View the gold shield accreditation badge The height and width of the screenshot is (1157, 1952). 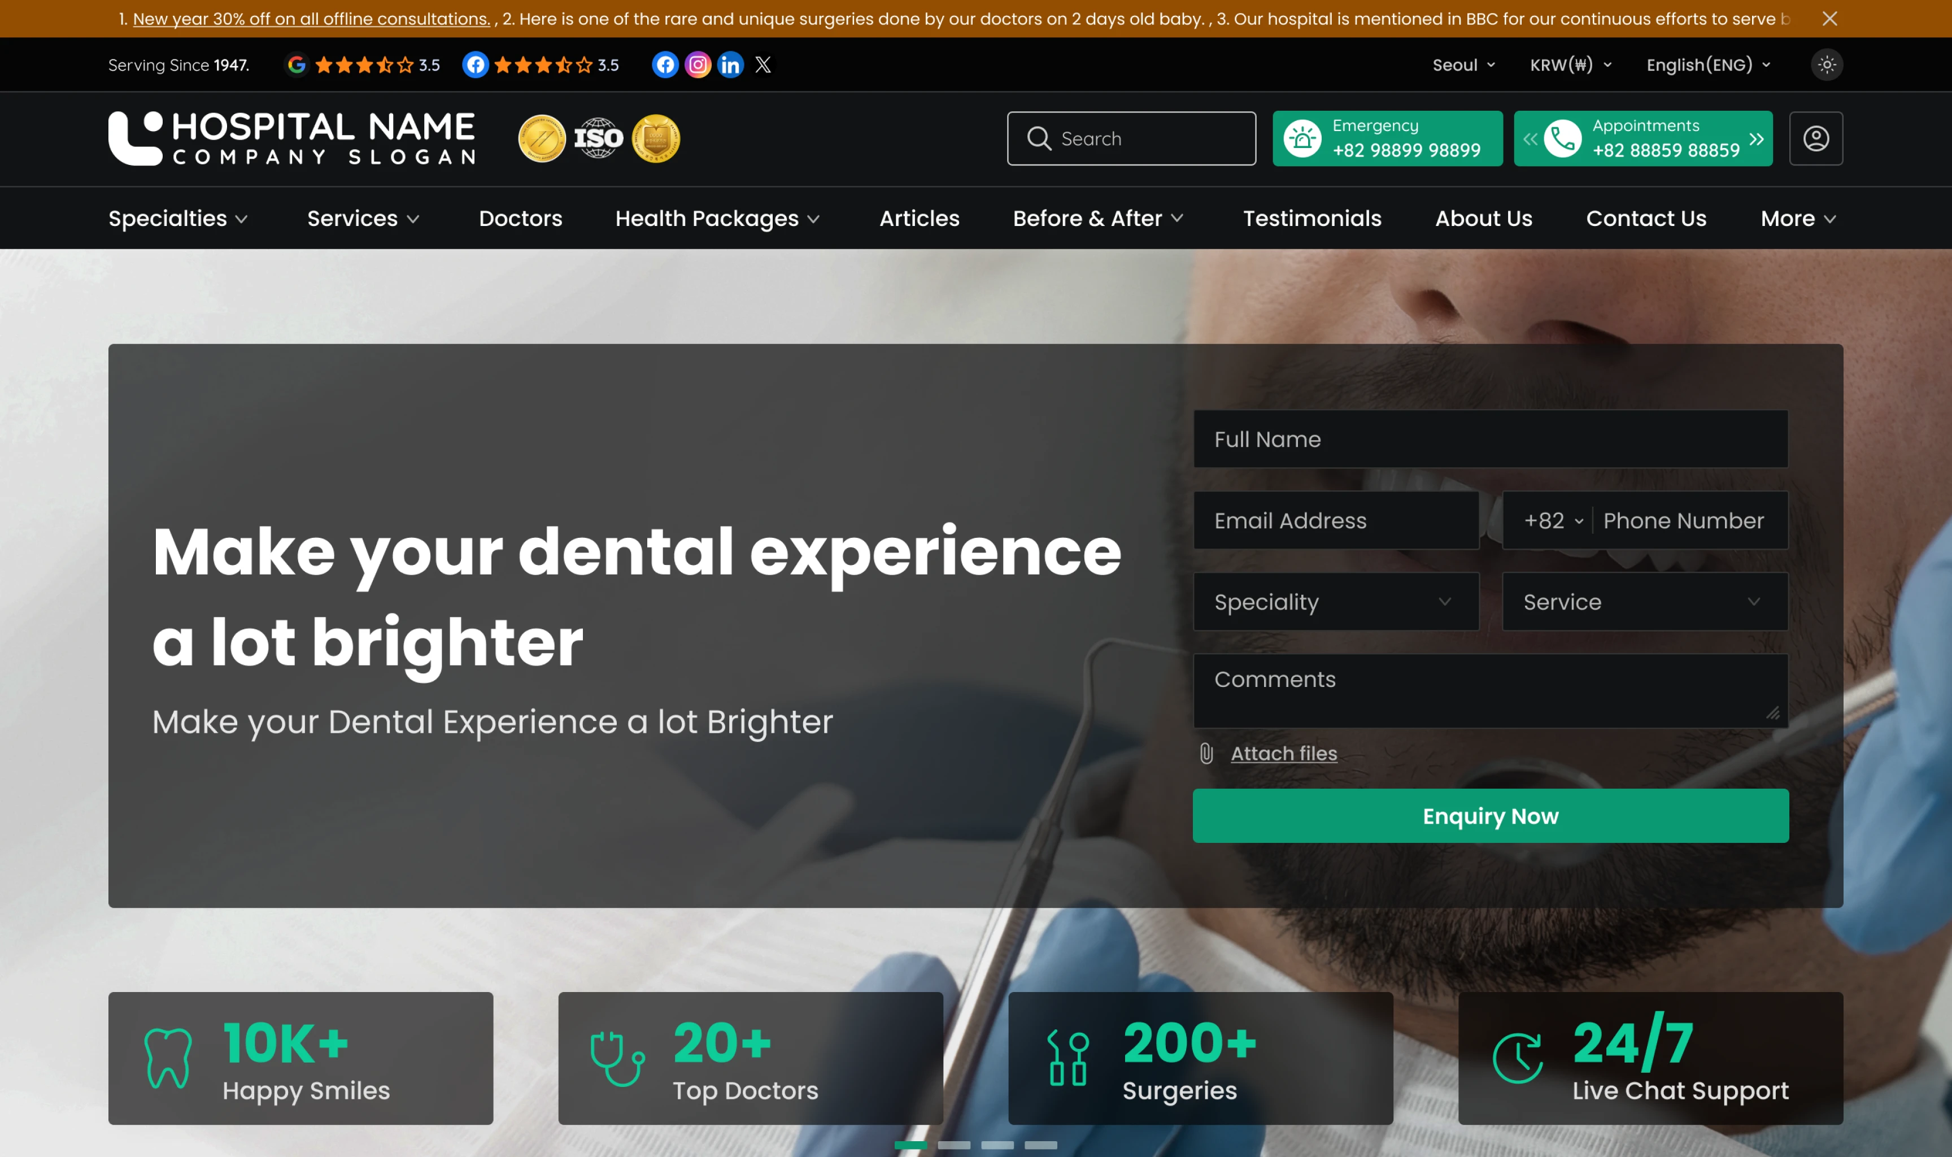[x=655, y=138]
